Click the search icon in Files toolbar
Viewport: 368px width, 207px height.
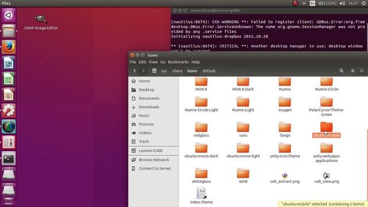342,71
